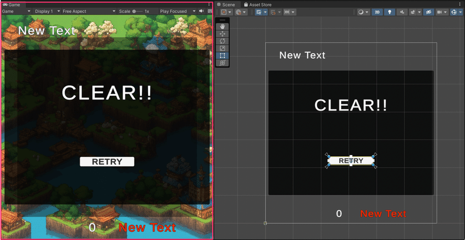
Task: Click the global/local handle rotation icon
Action: (x=238, y=12)
